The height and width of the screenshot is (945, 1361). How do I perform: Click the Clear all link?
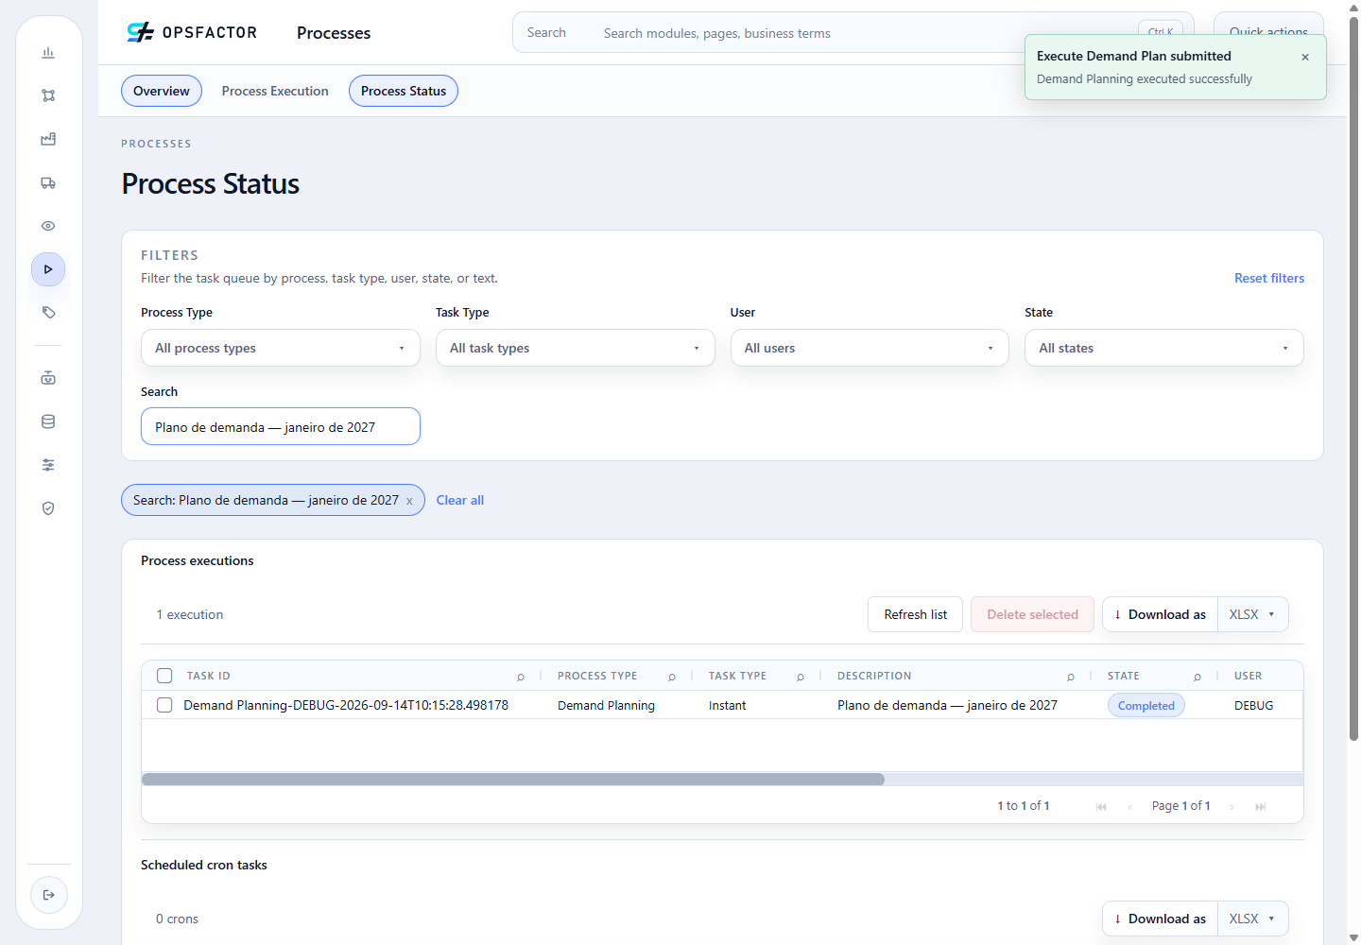(460, 500)
